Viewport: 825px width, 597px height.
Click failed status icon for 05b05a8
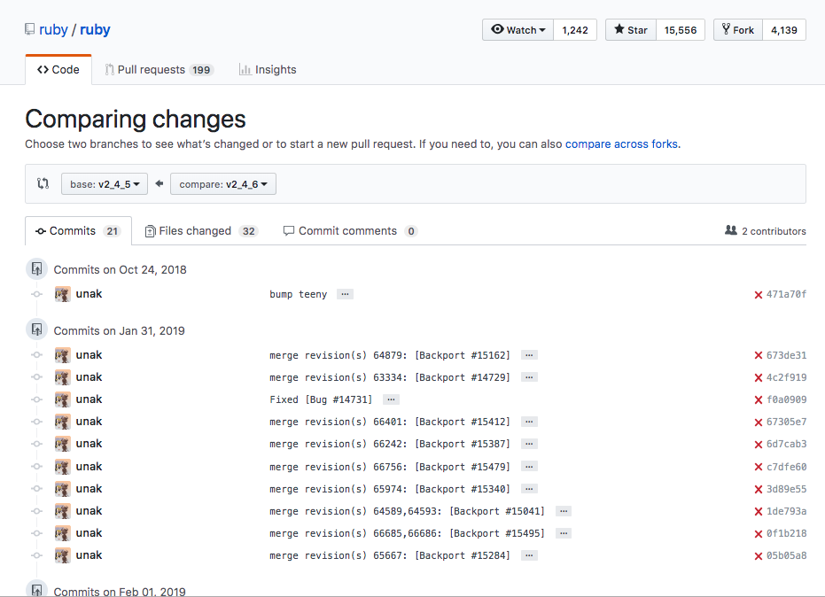pos(759,555)
